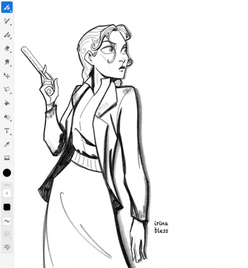Select the Pixel Brushes tool
248x268 pixels.
(x=7, y=7)
